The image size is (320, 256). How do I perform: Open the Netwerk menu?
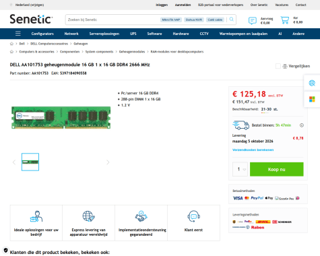71,34
